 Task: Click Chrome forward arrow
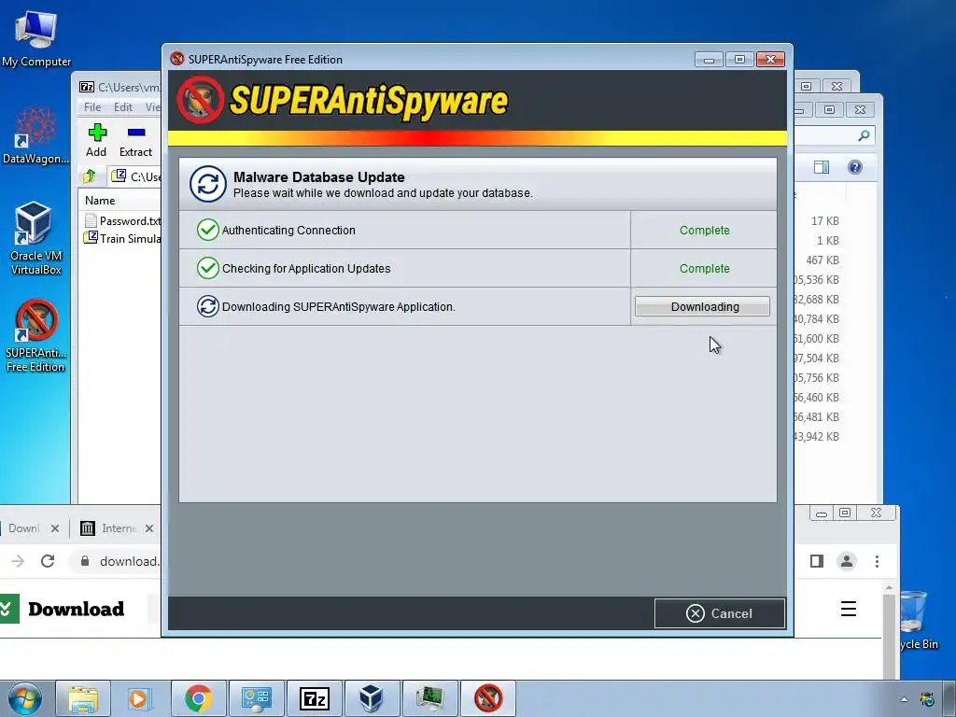pos(19,561)
